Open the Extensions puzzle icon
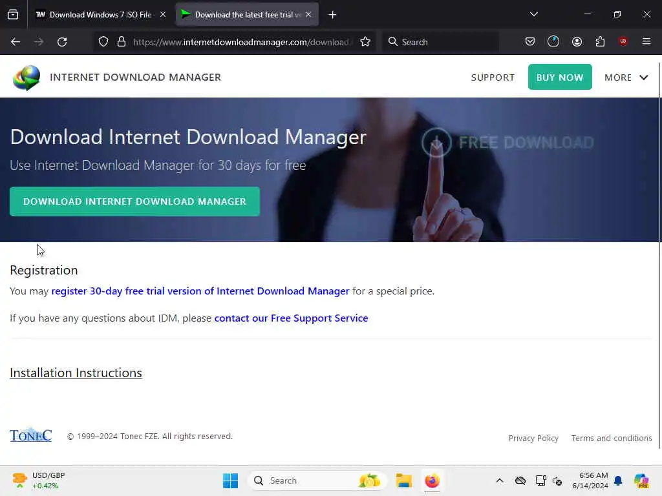662x496 pixels. pos(600,42)
